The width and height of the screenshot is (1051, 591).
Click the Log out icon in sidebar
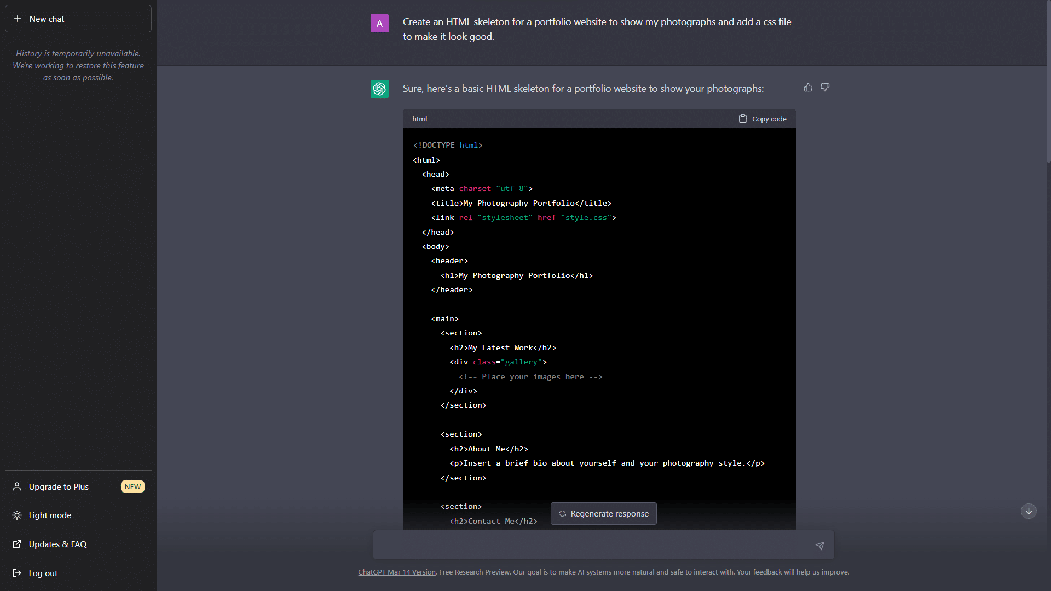(x=16, y=572)
